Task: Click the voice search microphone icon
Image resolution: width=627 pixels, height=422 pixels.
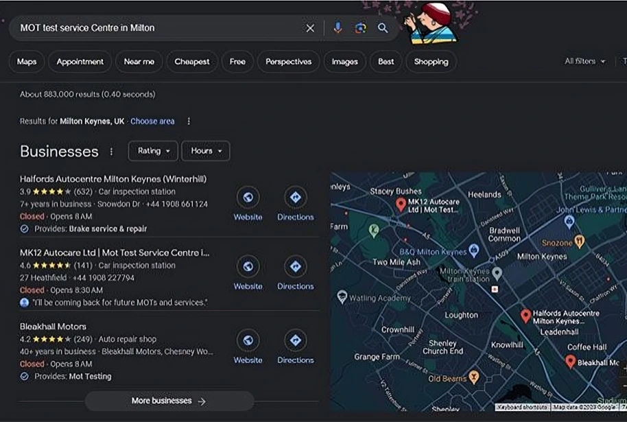Action: (337, 28)
